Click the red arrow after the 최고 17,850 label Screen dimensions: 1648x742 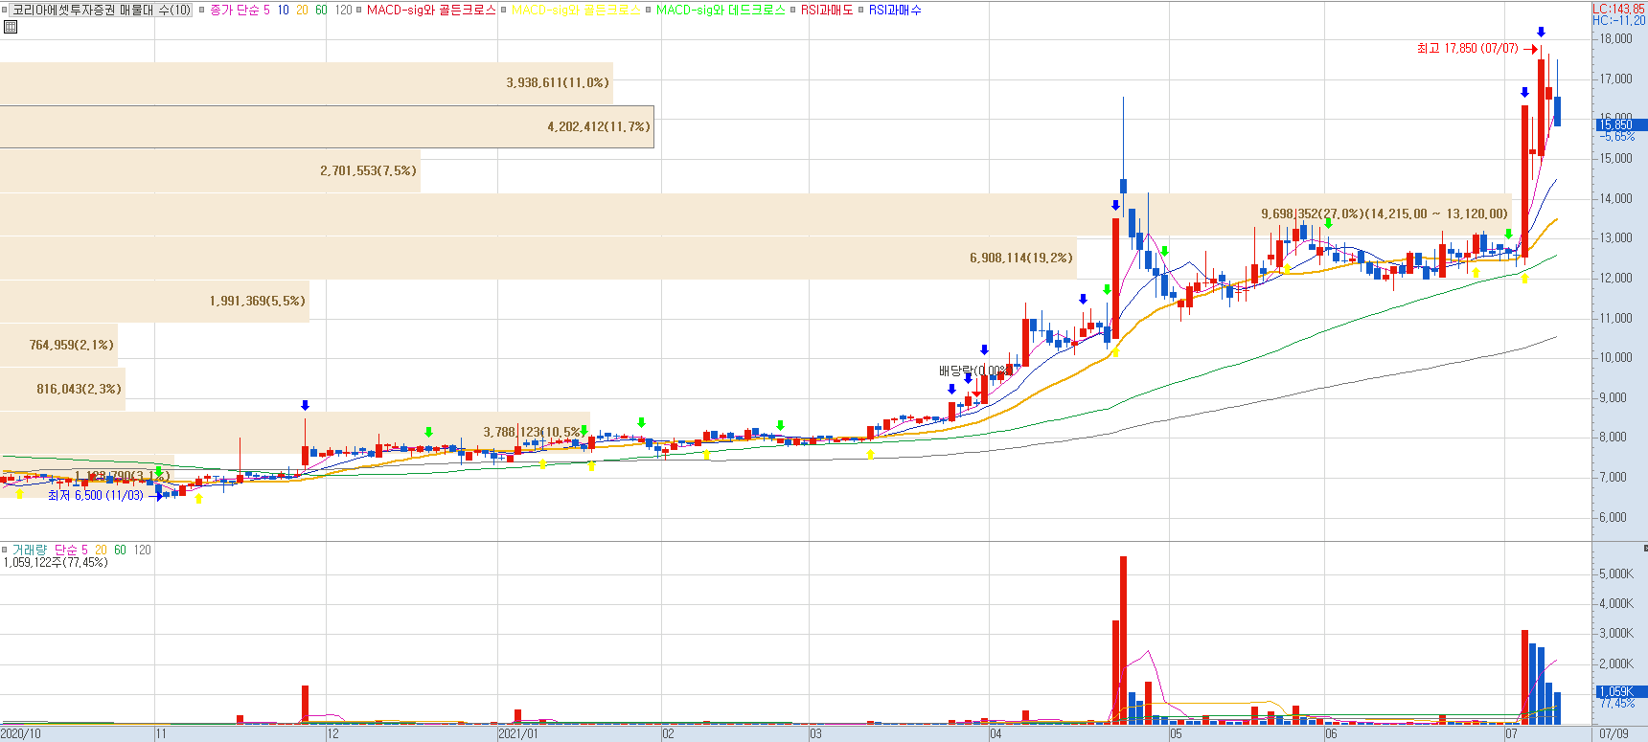tap(1530, 49)
